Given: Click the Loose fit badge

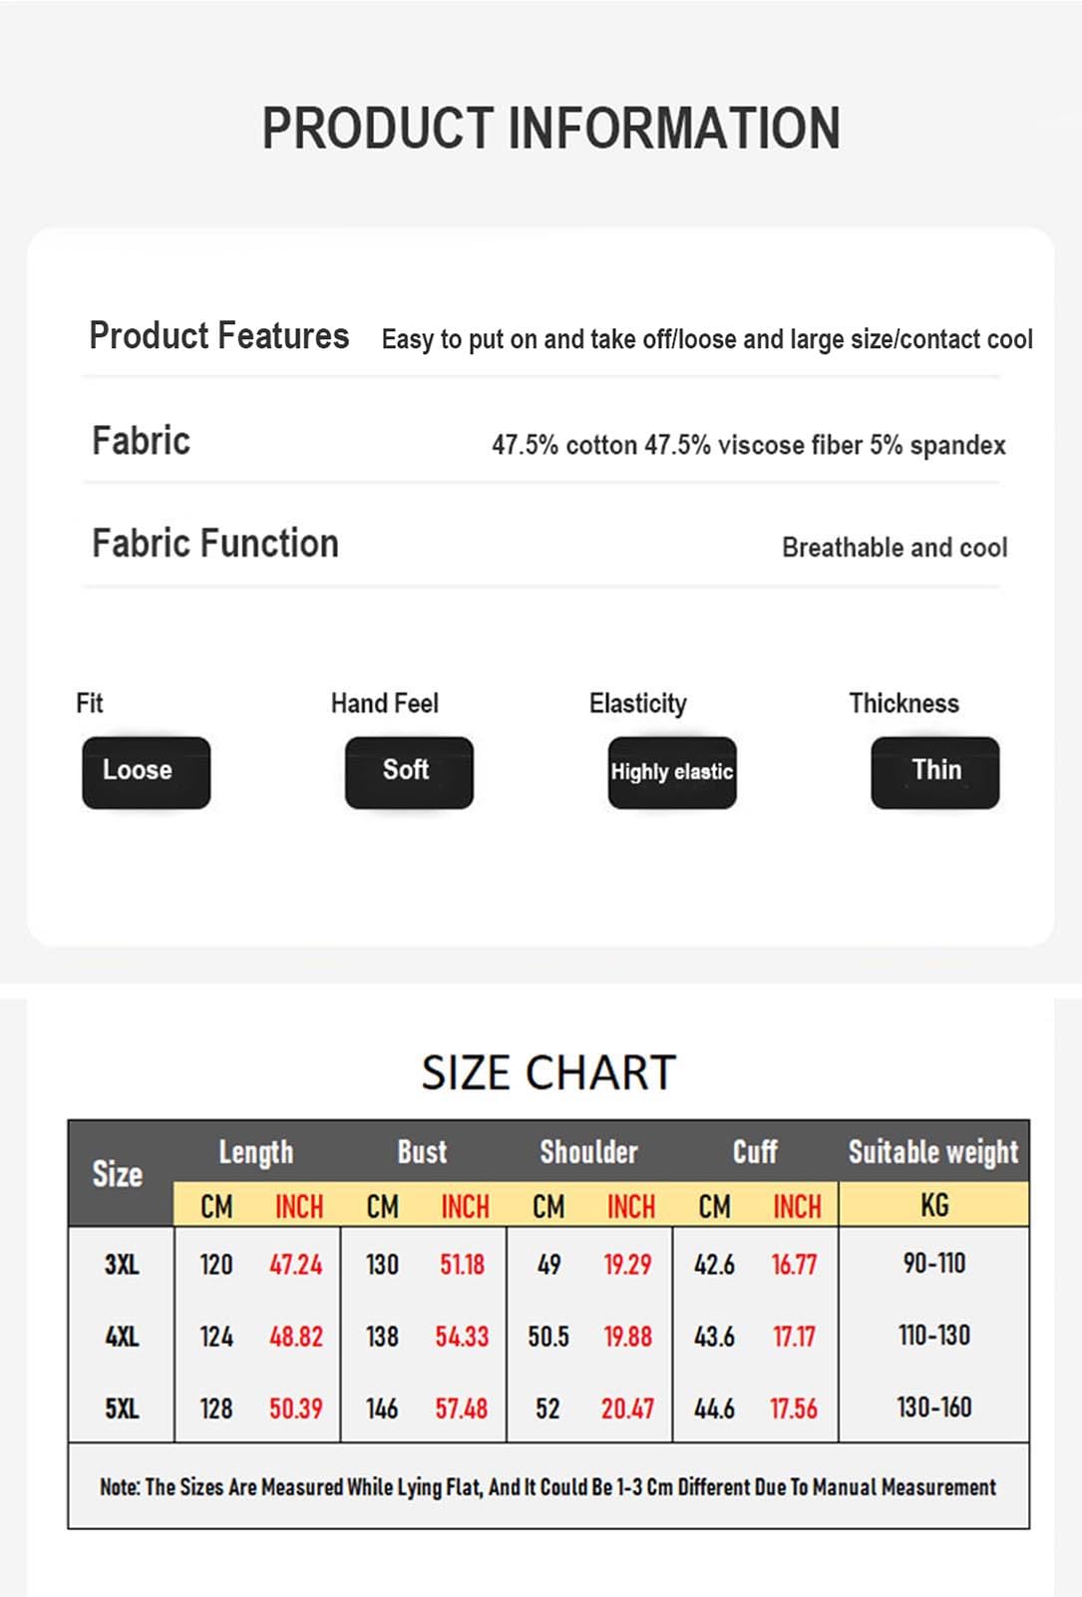Looking at the screenshot, I should tap(147, 772).
